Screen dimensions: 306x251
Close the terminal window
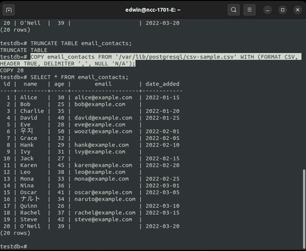(x=297, y=10)
